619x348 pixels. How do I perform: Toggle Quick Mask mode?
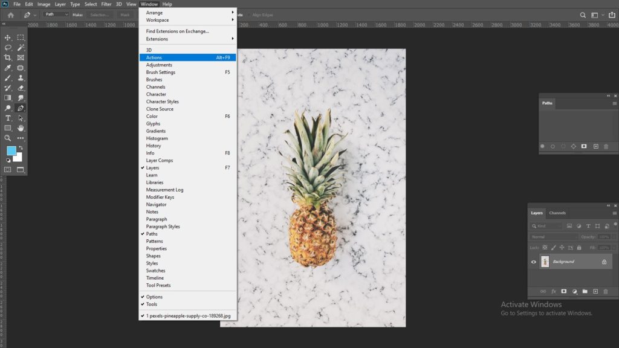7,170
